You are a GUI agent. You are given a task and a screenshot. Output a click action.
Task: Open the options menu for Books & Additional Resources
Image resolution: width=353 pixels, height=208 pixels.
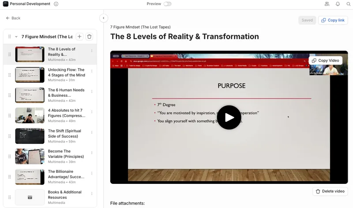(x=92, y=193)
